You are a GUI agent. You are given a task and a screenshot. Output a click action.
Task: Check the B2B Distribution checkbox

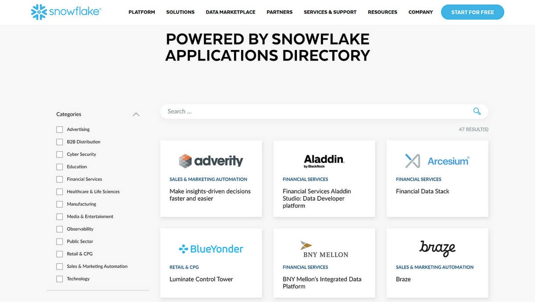coord(60,142)
